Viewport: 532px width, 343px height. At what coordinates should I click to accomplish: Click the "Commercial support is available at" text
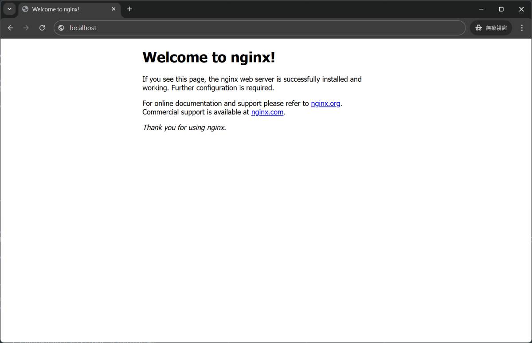[x=196, y=112]
